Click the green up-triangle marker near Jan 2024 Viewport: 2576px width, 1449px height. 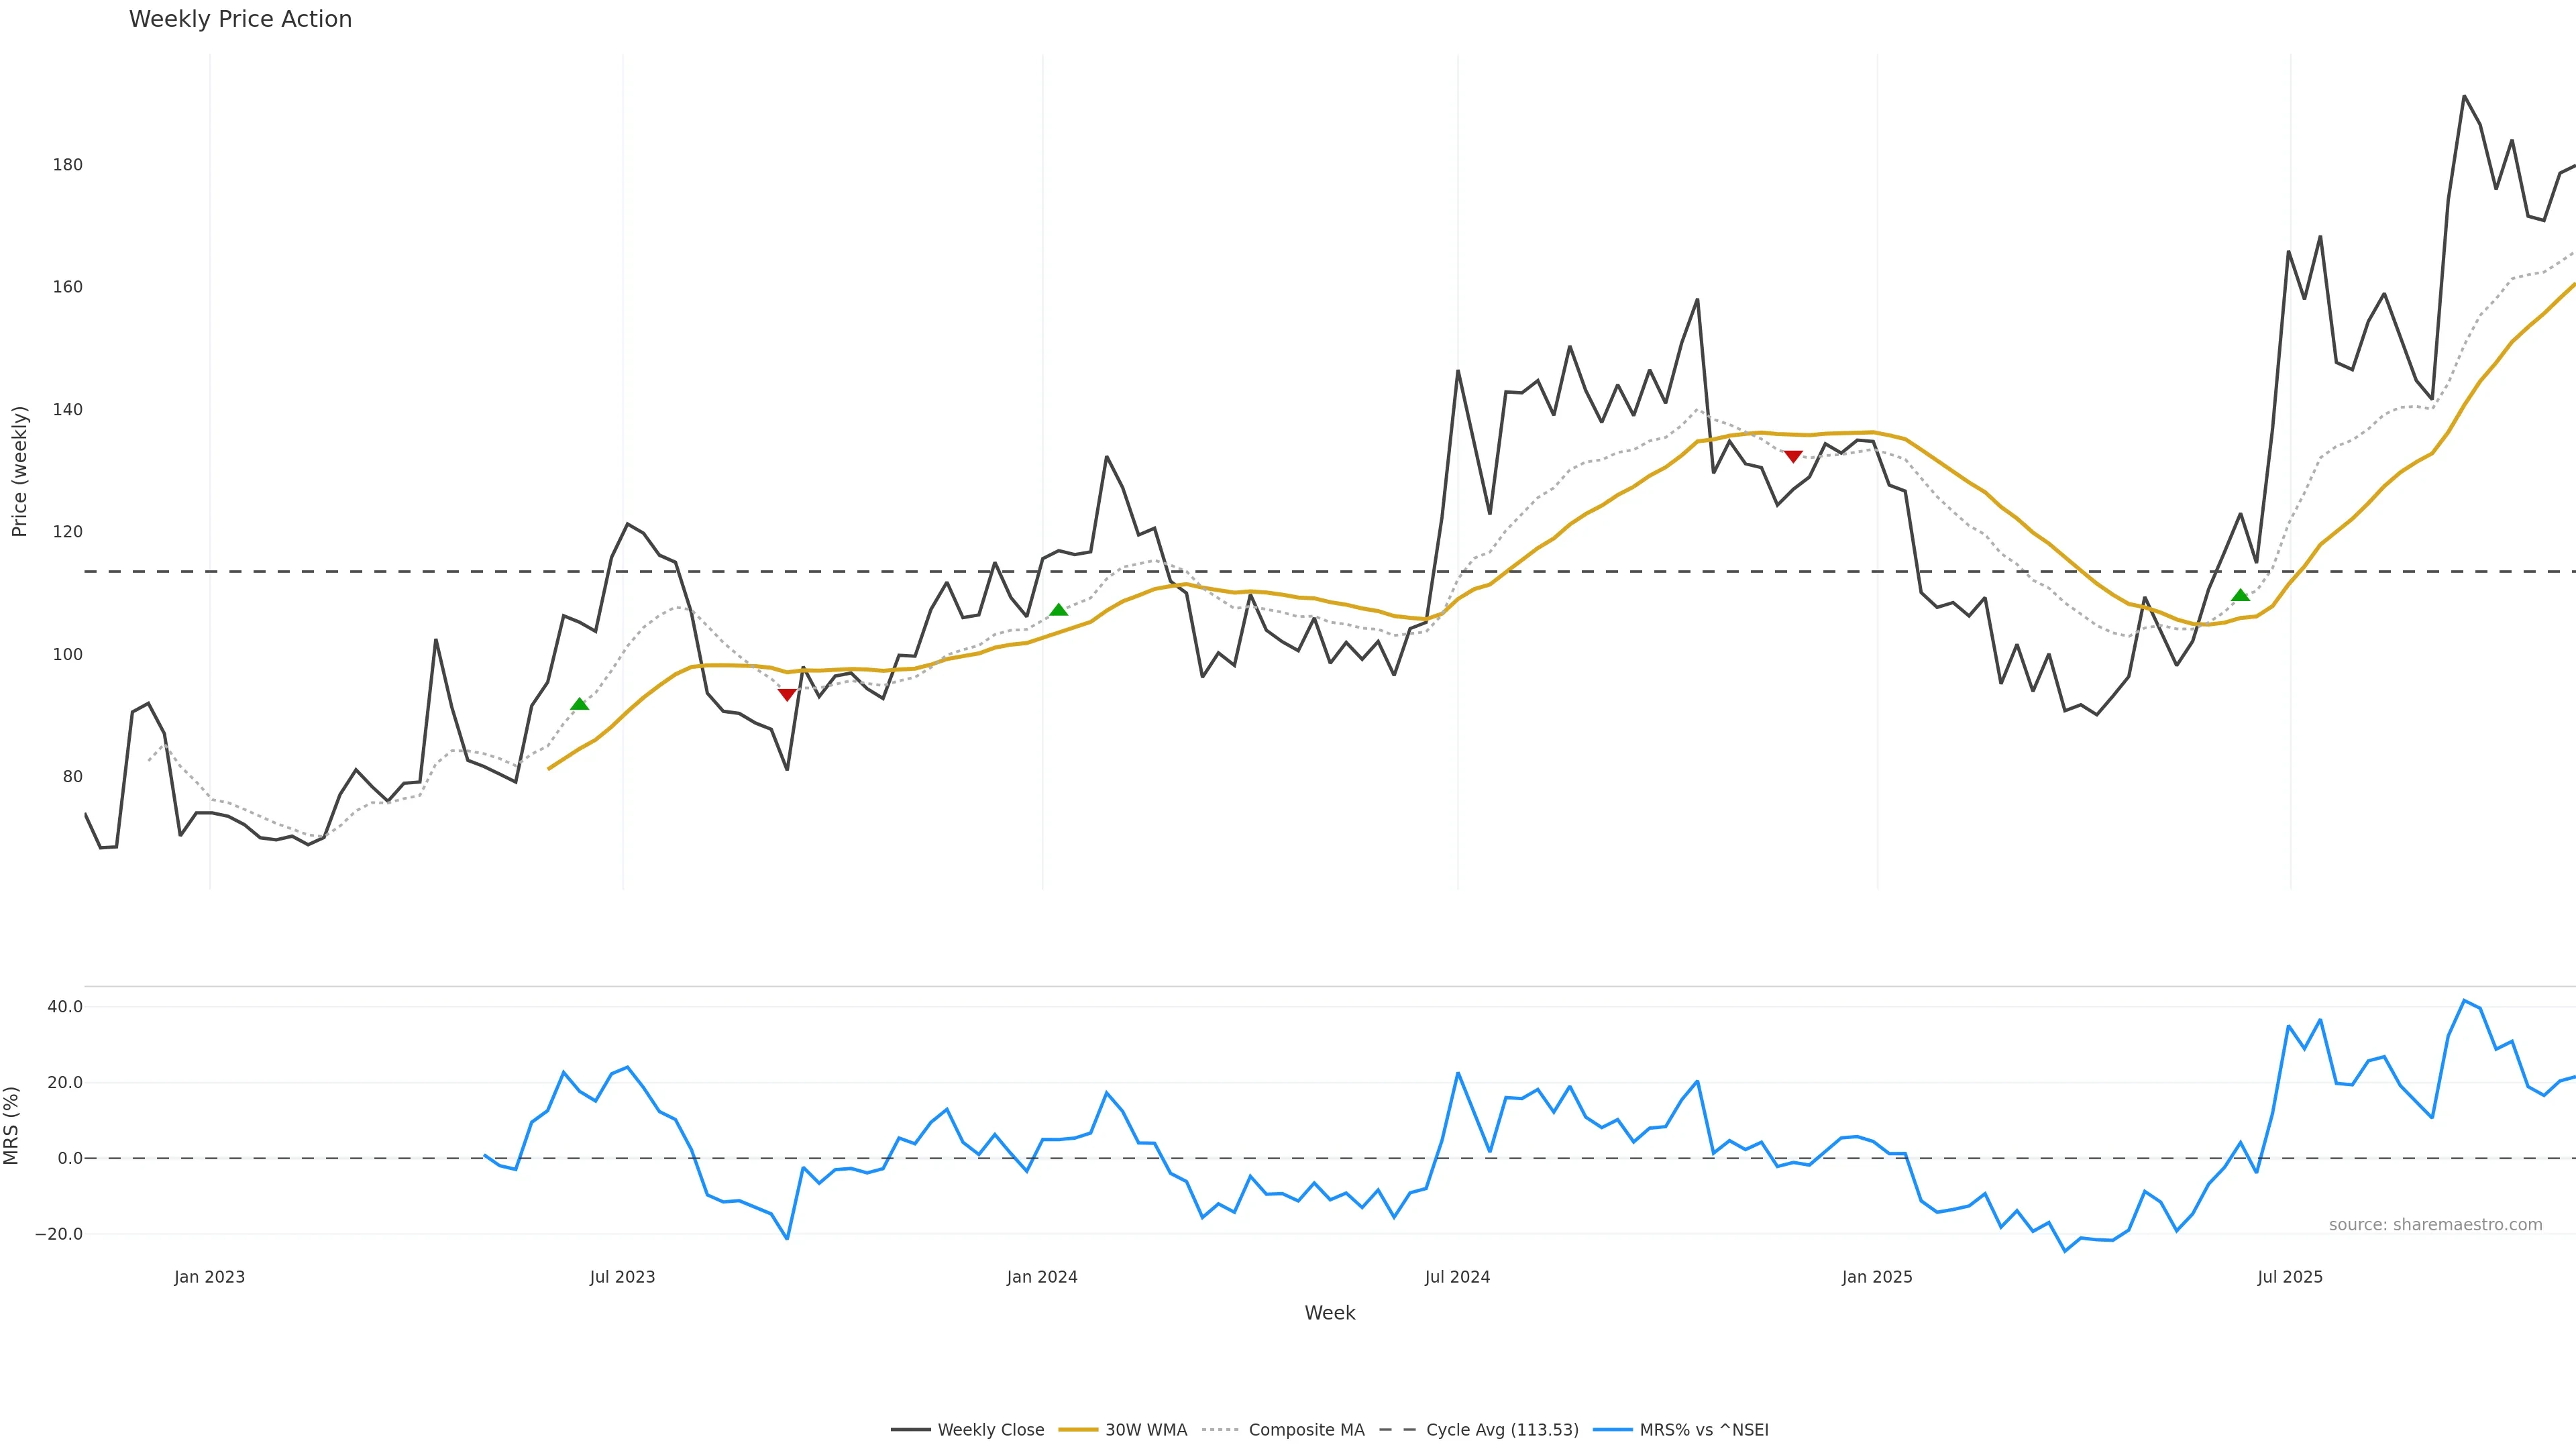pyautogui.click(x=1058, y=610)
